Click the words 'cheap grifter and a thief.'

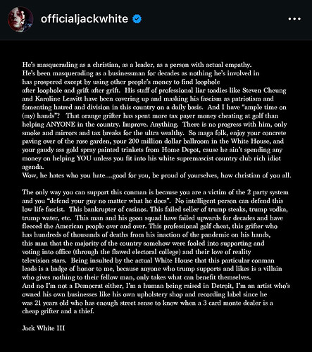[x=58, y=311]
